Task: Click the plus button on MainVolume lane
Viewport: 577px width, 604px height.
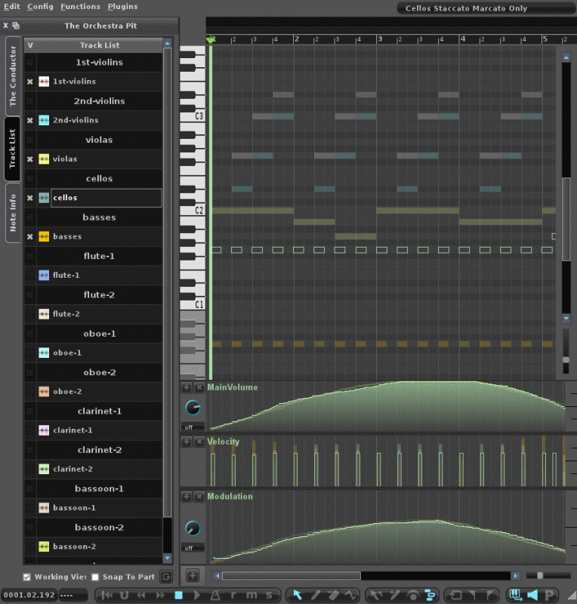Action: 187,387
